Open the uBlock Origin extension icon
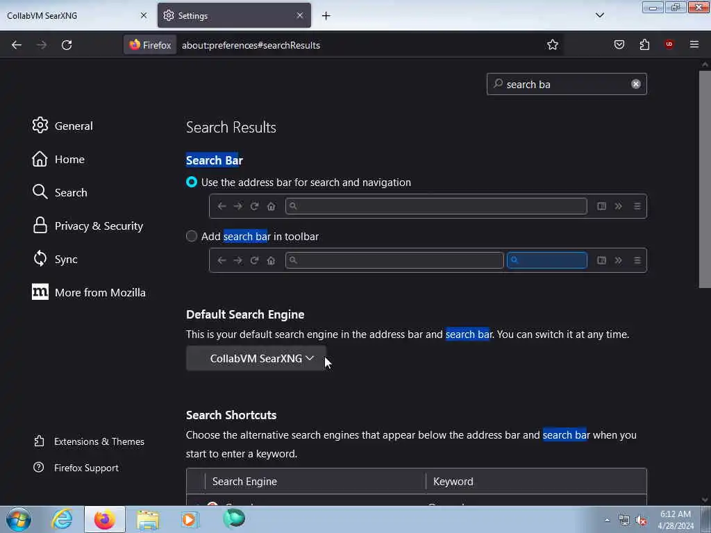This screenshot has width=711, height=533. 669,44
